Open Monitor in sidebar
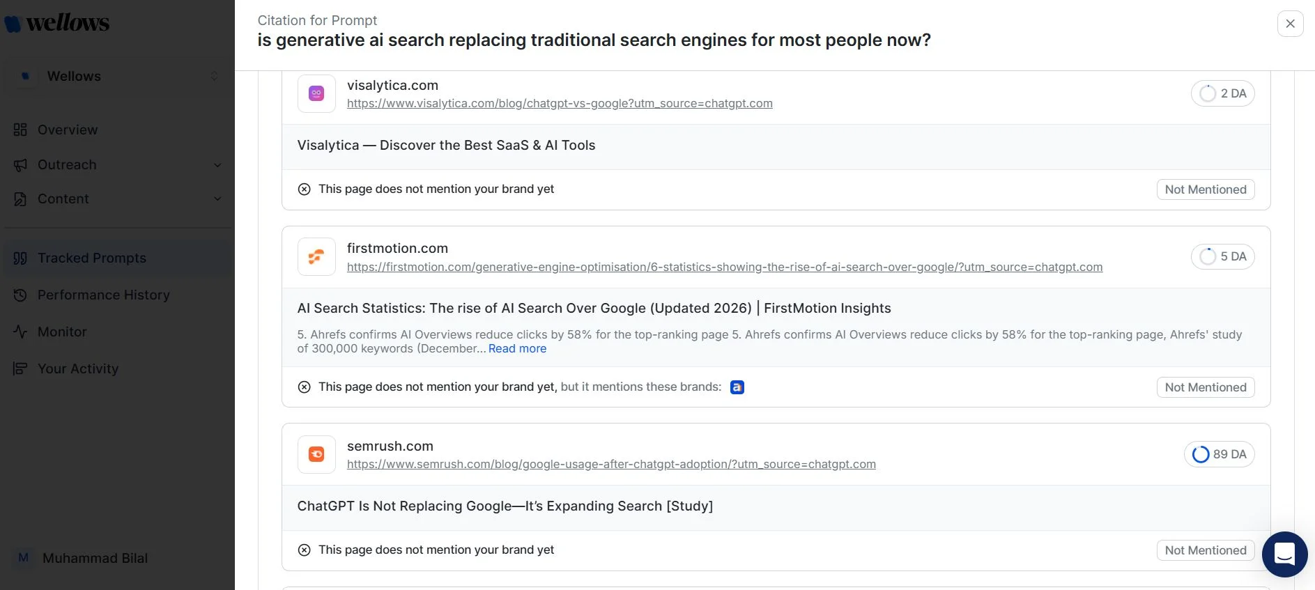Screen dimensions: 1315x590 coord(62,332)
